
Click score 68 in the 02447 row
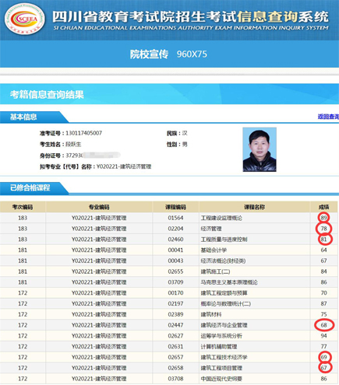point(323,325)
